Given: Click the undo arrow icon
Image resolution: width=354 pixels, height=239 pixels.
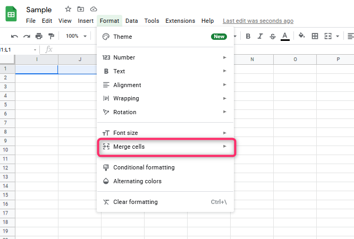Looking at the screenshot, I should [14, 36].
